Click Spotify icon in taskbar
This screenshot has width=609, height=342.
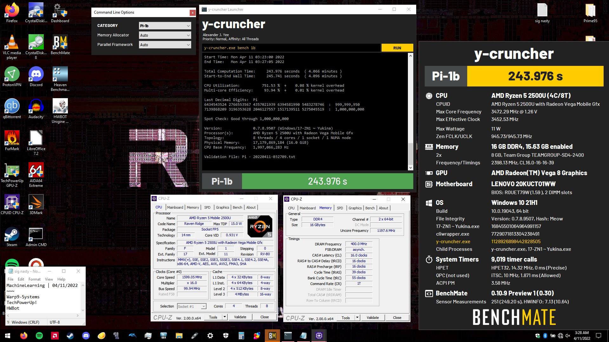pos(39,336)
